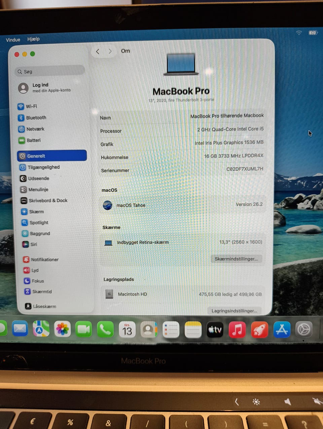The height and width of the screenshot is (429, 323).
Task: Launch Maps from the Dock
Action: pos(41,329)
